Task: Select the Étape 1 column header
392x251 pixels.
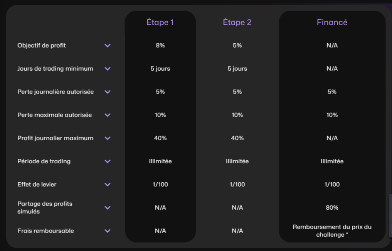Action: (x=160, y=22)
